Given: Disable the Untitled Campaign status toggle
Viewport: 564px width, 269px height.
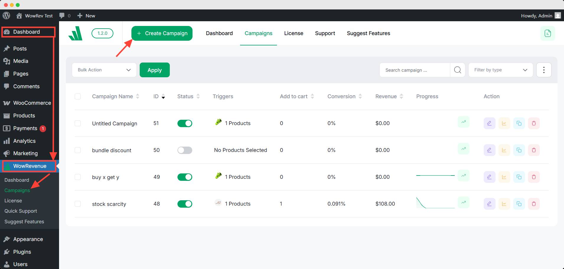Looking at the screenshot, I should click(185, 123).
